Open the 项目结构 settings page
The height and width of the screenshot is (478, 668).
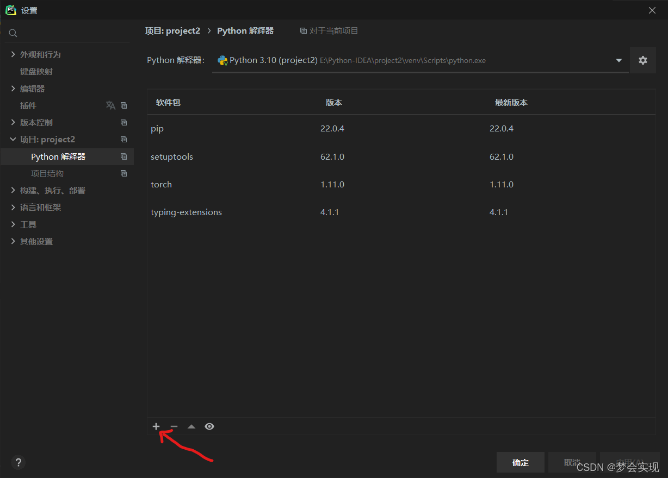[x=47, y=174]
